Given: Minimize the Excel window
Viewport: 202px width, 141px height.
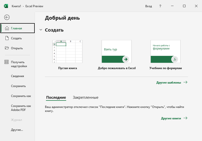Looking at the screenshot, I should [172, 6].
